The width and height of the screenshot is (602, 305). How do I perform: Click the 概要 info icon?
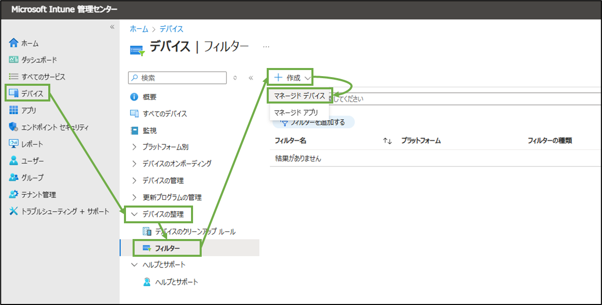(x=134, y=97)
